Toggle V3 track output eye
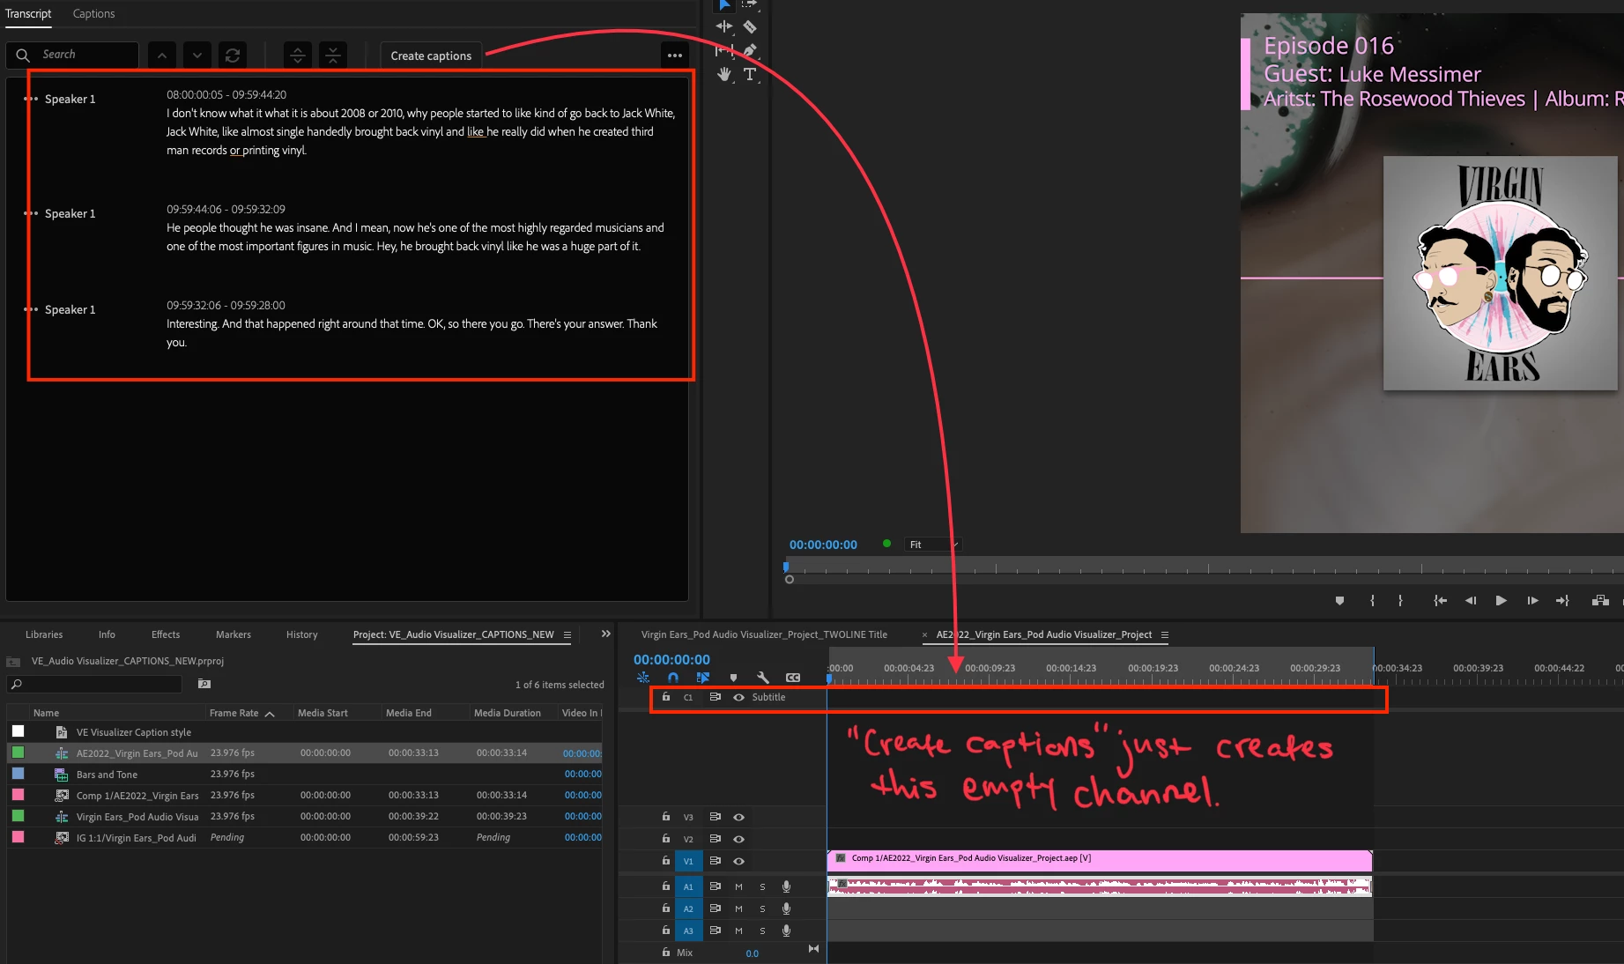1624x964 pixels. (x=738, y=817)
